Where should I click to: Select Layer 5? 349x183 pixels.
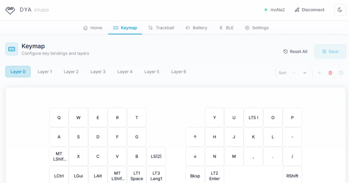[152, 72]
